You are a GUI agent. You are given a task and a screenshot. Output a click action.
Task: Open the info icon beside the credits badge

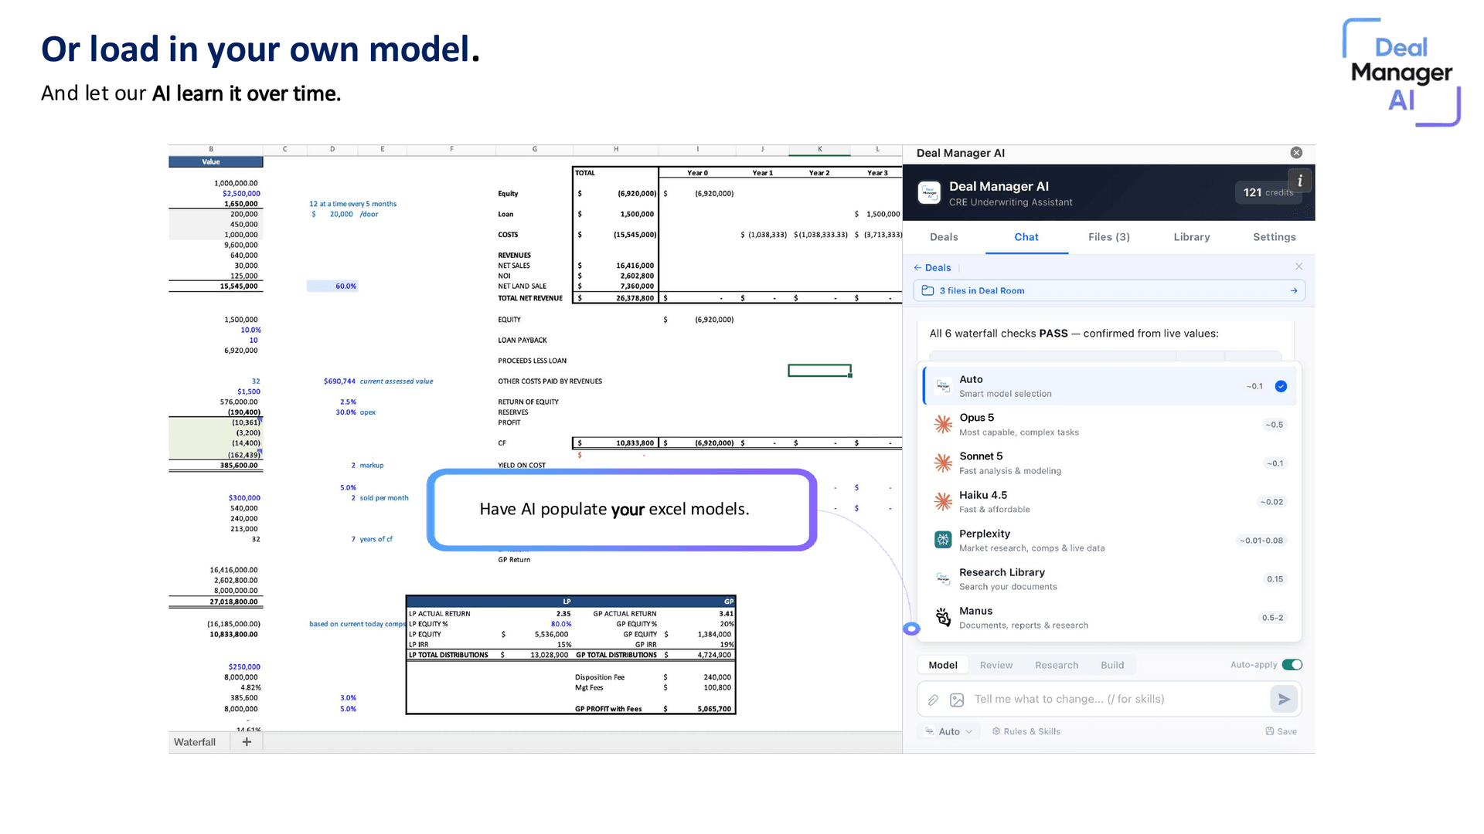1300,181
